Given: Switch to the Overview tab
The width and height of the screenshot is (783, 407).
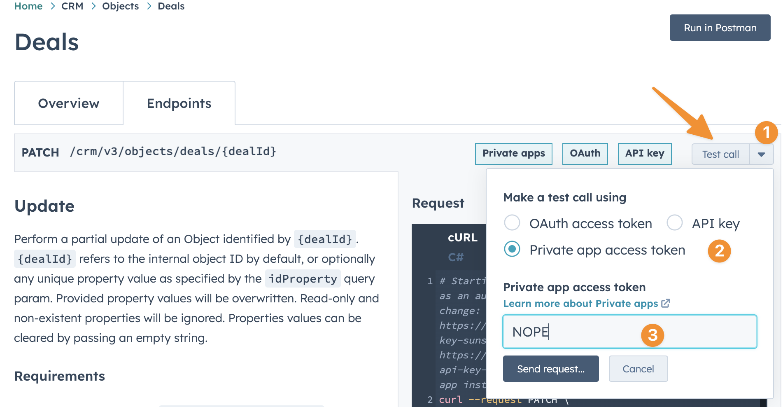Looking at the screenshot, I should point(68,103).
